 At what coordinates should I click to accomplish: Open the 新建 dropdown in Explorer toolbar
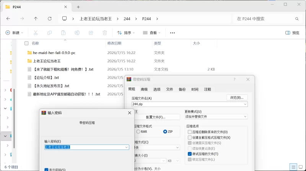coord(14,33)
